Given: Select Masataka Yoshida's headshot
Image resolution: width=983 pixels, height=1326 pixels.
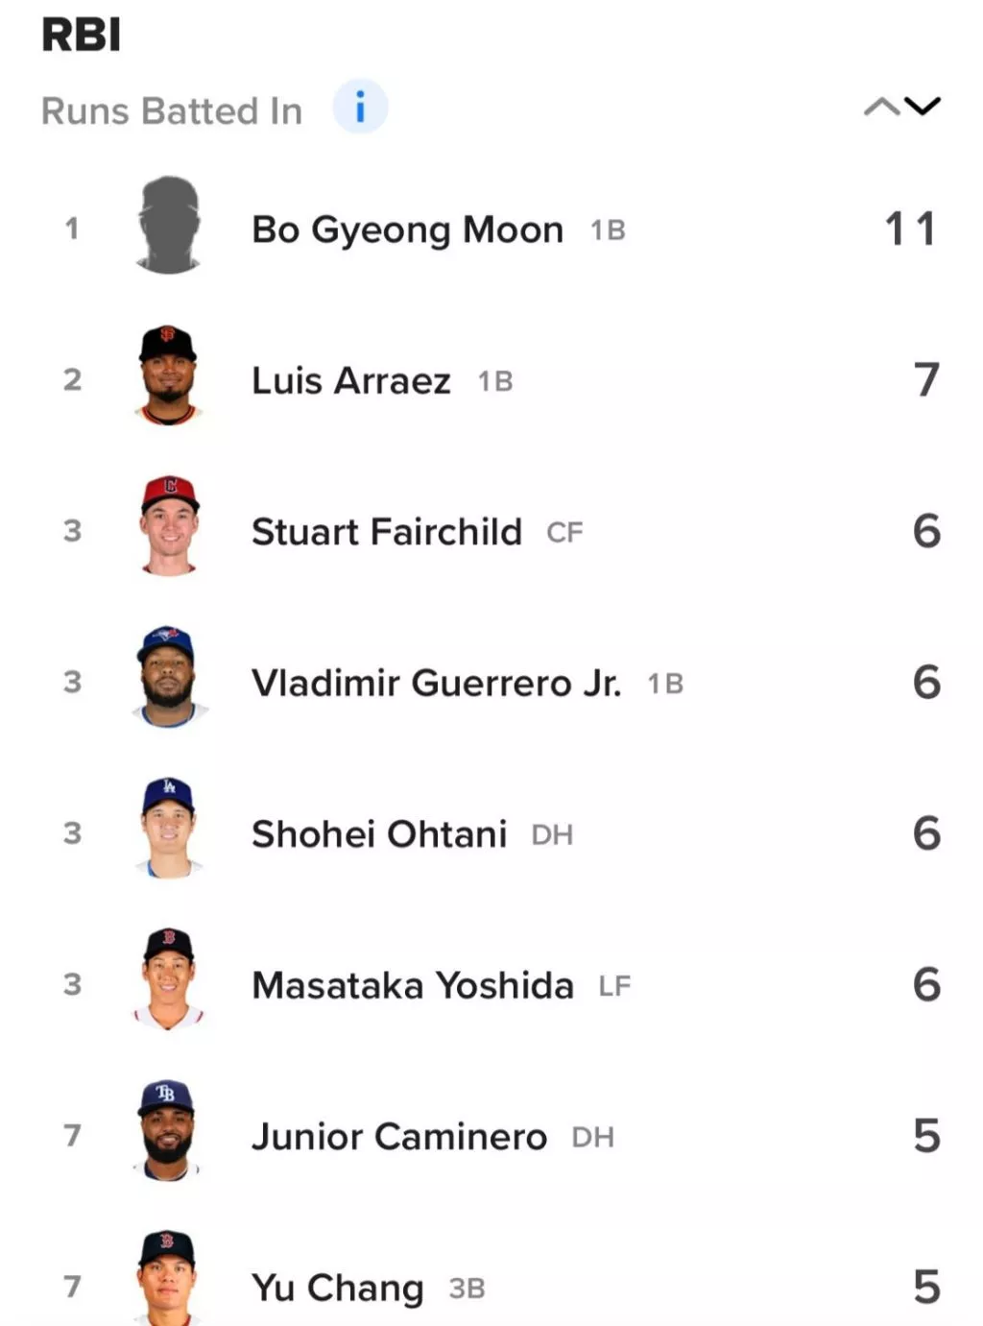Looking at the screenshot, I should pyautogui.click(x=168, y=980).
